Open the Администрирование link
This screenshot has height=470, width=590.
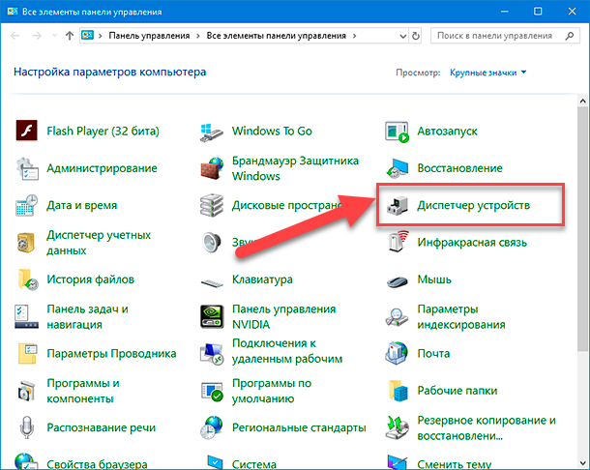102,168
